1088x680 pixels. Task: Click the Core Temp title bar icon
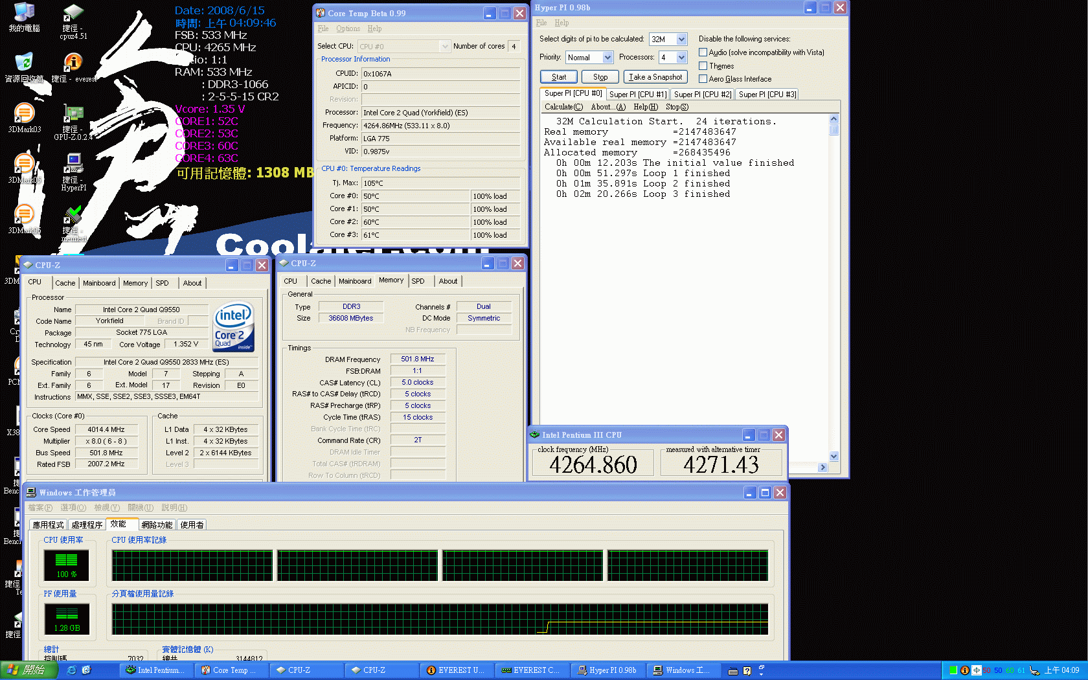320,13
